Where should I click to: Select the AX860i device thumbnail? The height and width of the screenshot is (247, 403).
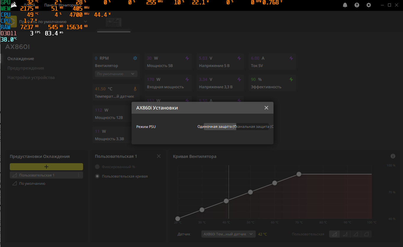click(x=114, y=22)
